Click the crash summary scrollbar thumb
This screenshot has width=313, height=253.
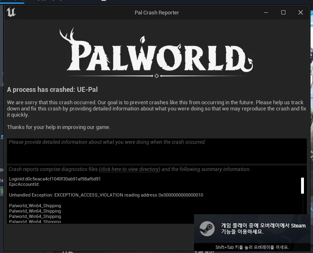pyautogui.click(x=302, y=185)
